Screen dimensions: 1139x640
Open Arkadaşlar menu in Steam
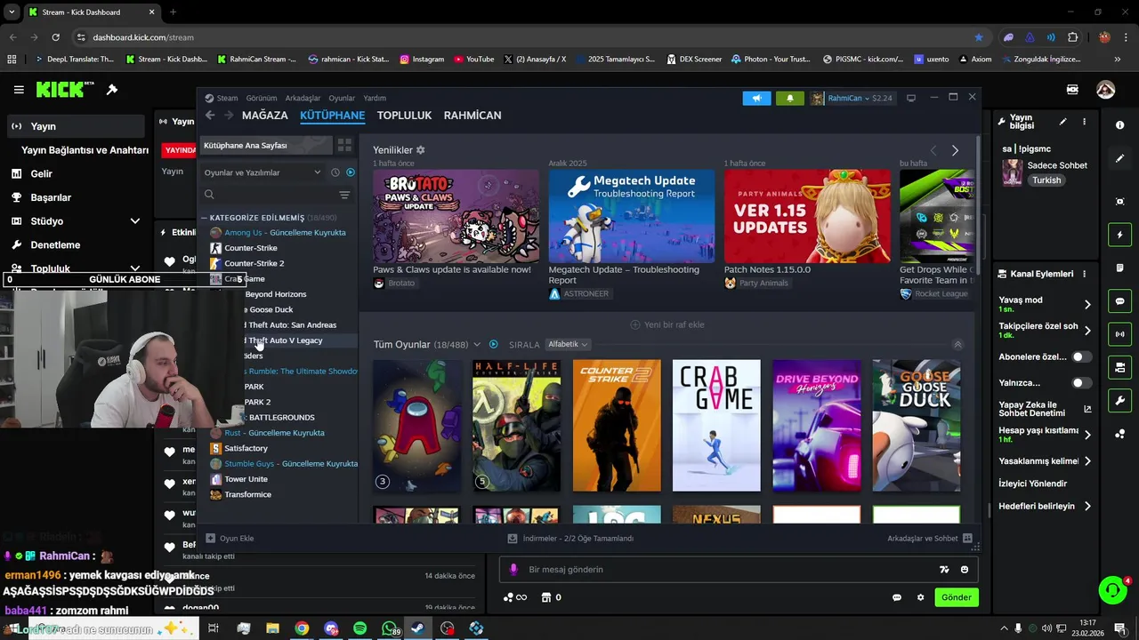303,98
